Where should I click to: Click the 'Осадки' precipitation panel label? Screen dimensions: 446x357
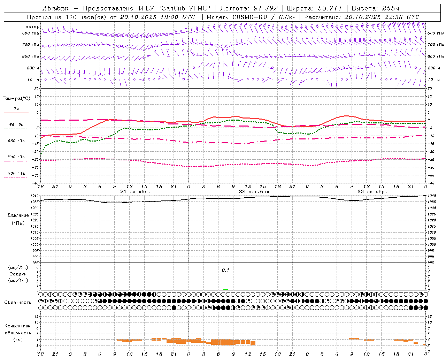pos(18,274)
